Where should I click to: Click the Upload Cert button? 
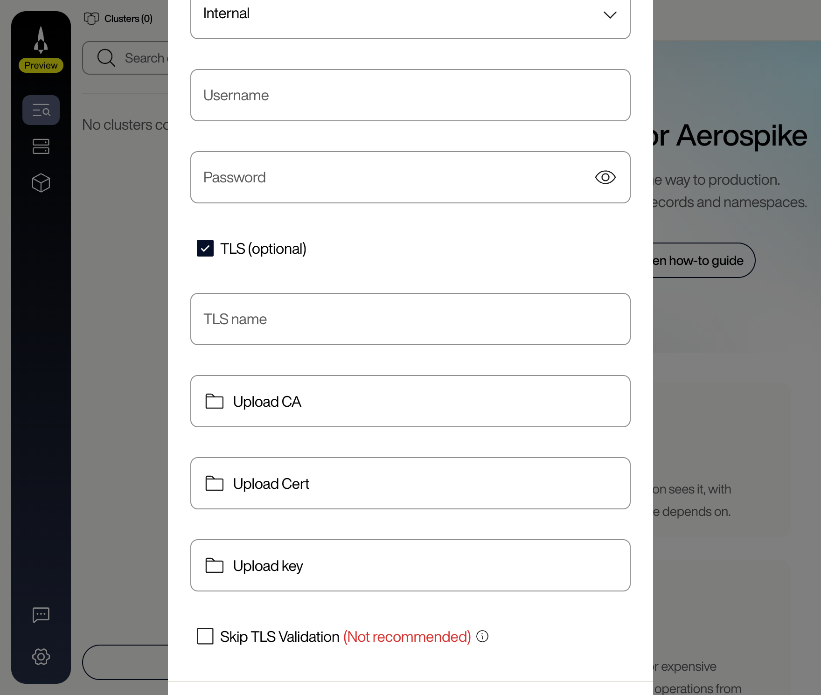[410, 483]
